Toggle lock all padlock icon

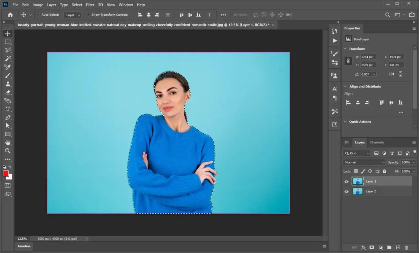point(384,171)
